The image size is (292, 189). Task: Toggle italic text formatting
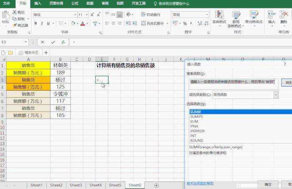(x=42, y=23)
